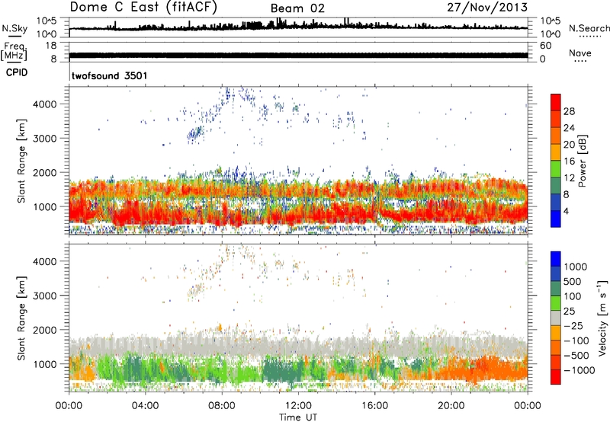This screenshot has width=610, height=422.
Task: Click the "04:00" time tick label
Action: 146,406
